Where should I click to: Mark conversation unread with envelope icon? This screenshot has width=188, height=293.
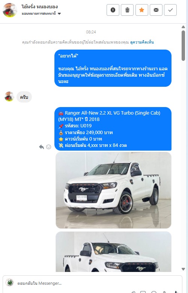[x=156, y=10]
